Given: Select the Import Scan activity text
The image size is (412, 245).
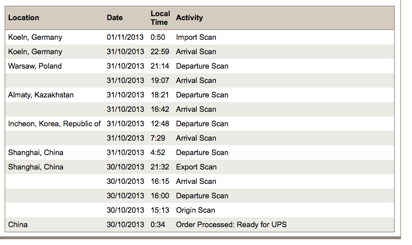Looking at the screenshot, I should (196, 37).
